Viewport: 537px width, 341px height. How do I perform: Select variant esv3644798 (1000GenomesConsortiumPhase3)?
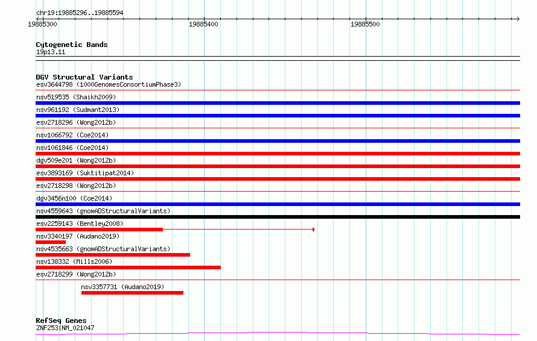coord(109,84)
